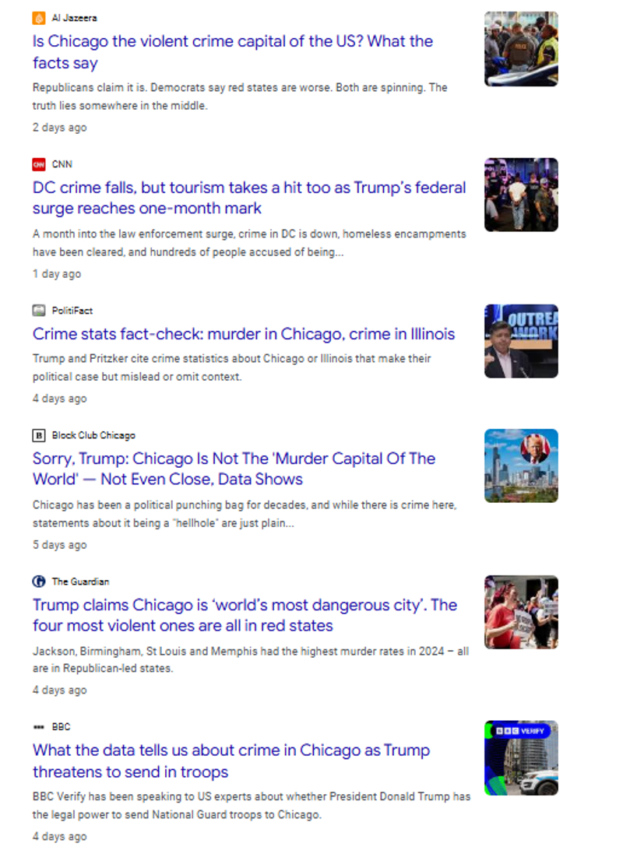Click the Block Club Chicago icon
Screen dimensions: 623x847
(39, 435)
